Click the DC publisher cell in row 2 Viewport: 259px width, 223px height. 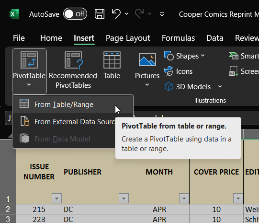95,209
